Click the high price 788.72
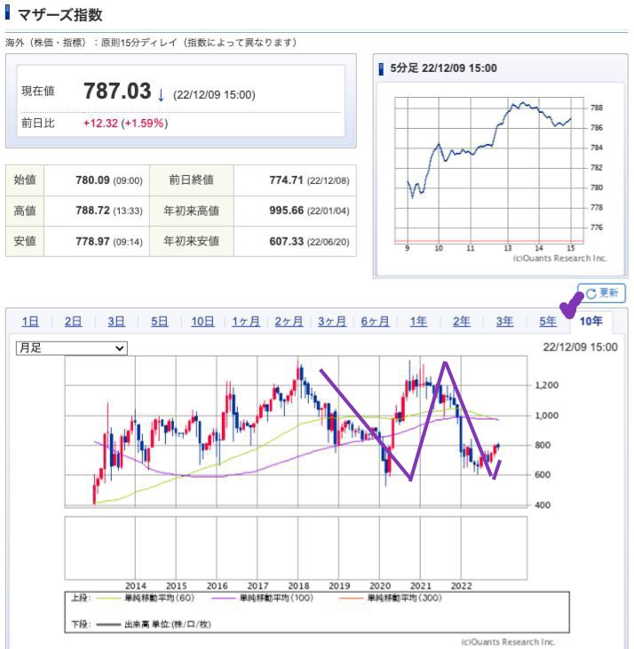Image resolution: width=634 pixels, height=649 pixels. coord(92,211)
